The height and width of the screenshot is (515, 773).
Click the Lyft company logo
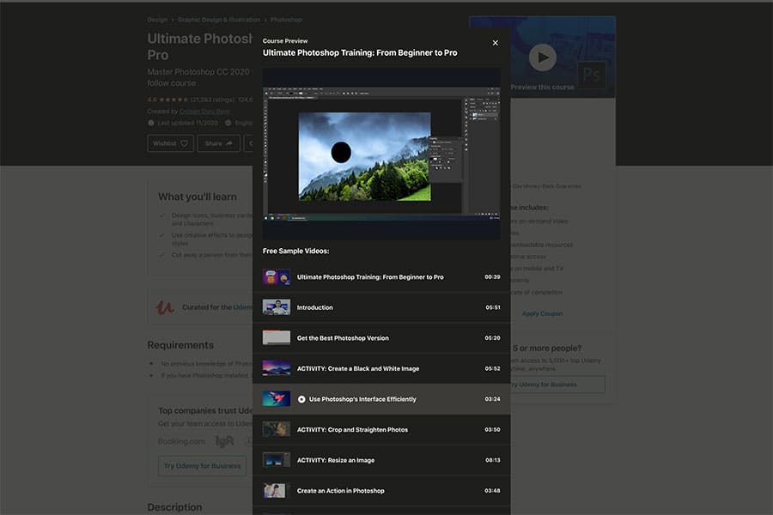coord(224,441)
